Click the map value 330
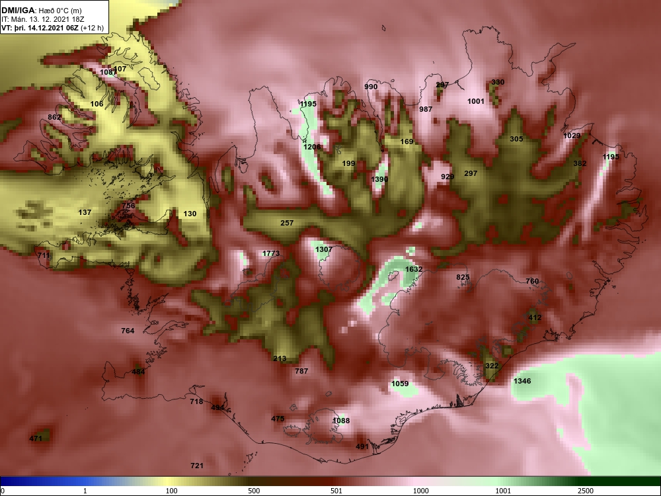Image resolution: width=661 pixels, height=496 pixels. [x=498, y=82]
